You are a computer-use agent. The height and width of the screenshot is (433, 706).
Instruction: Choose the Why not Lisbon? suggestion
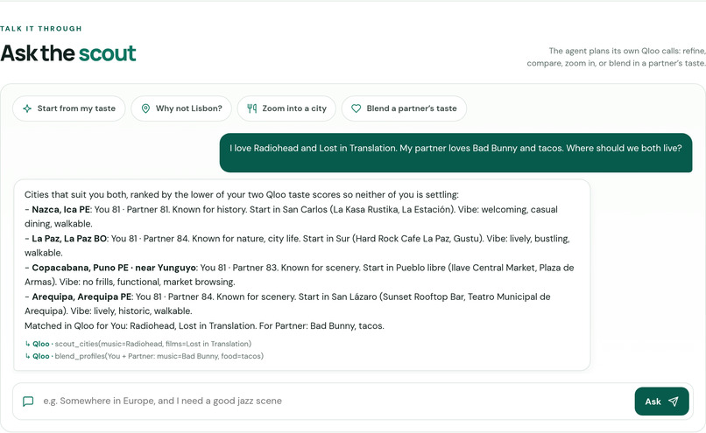click(x=181, y=108)
